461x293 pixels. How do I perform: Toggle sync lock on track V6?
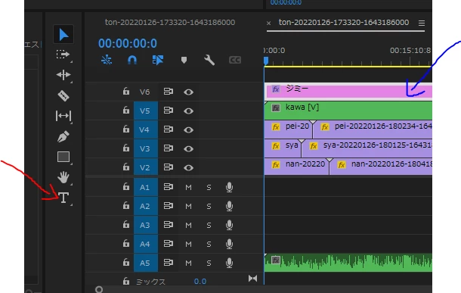[169, 92]
